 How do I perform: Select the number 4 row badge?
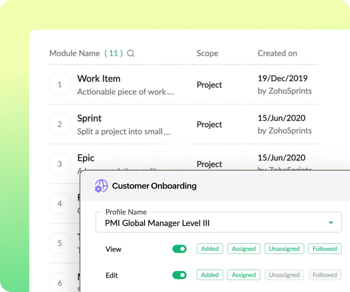pos(60,204)
